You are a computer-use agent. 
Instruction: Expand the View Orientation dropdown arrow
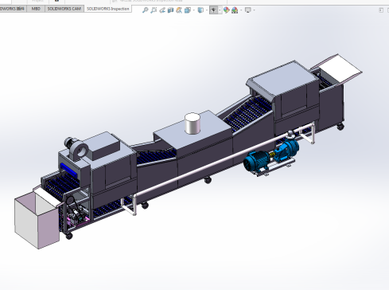tap(193, 10)
